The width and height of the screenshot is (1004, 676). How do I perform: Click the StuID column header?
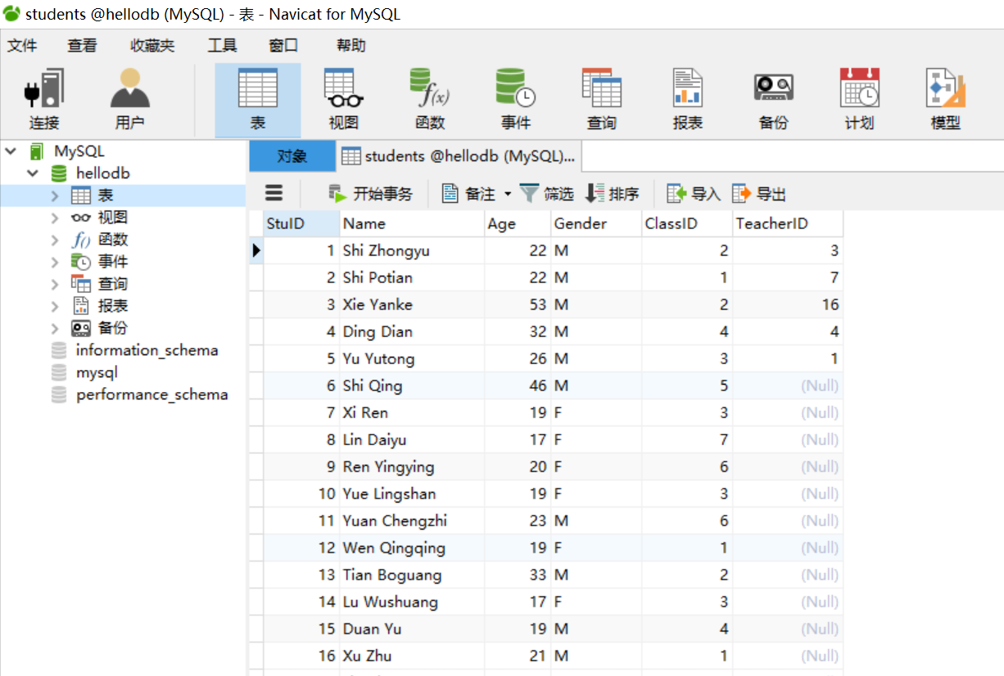pos(301,223)
